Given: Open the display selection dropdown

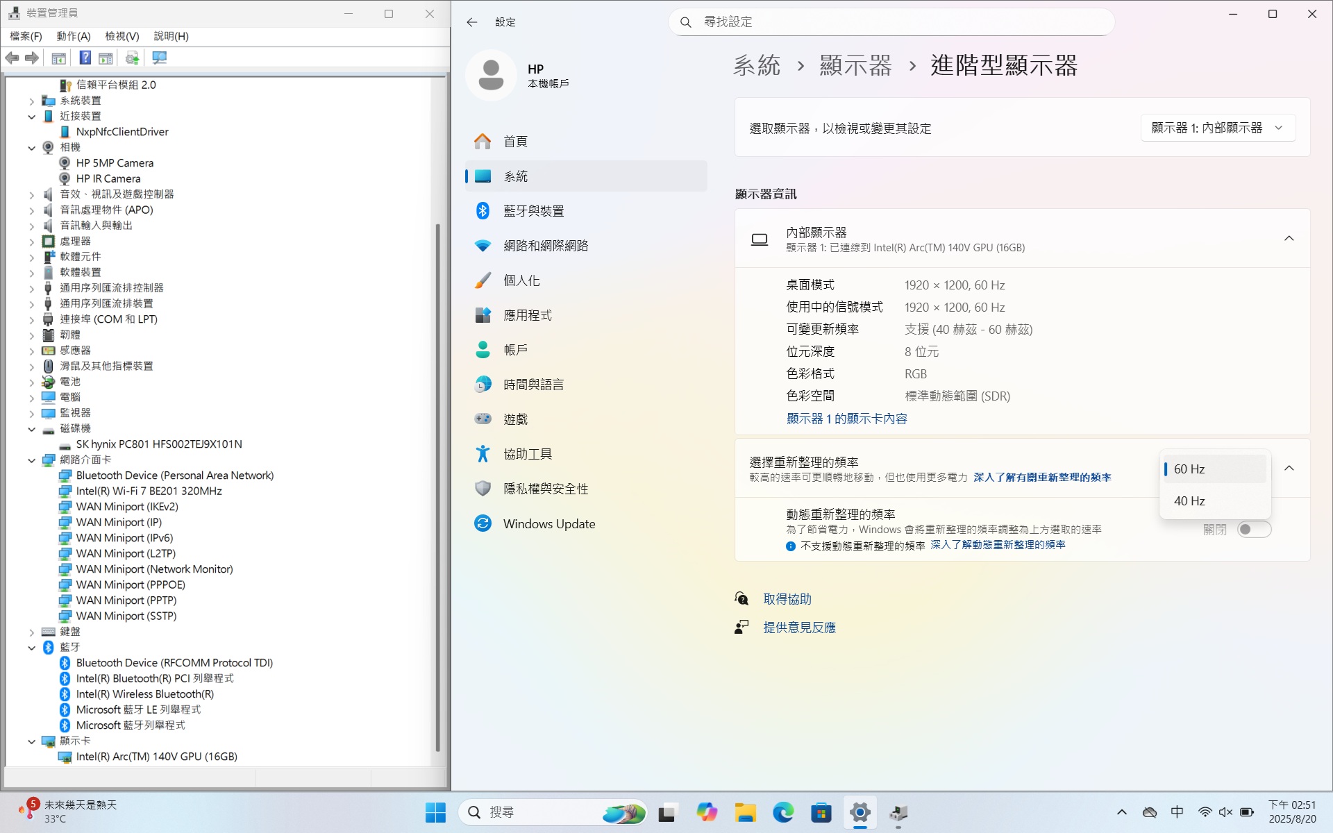Looking at the screenshot, I should tap(1217, 128).
